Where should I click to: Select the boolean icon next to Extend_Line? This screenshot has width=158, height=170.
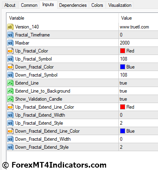(x=10, y=83)
